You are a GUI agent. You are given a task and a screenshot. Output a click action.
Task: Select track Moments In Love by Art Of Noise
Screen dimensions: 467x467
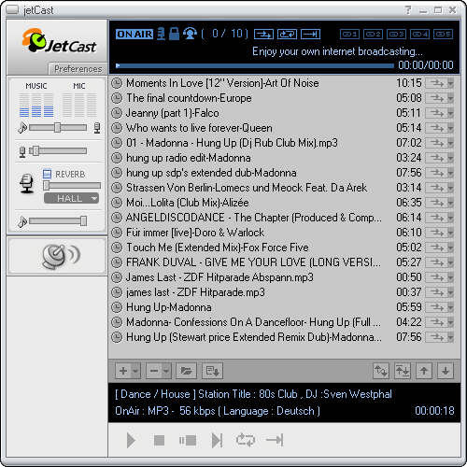[222, 83]
